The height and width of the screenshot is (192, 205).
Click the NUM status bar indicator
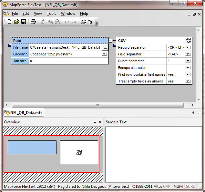coord(178,187)
